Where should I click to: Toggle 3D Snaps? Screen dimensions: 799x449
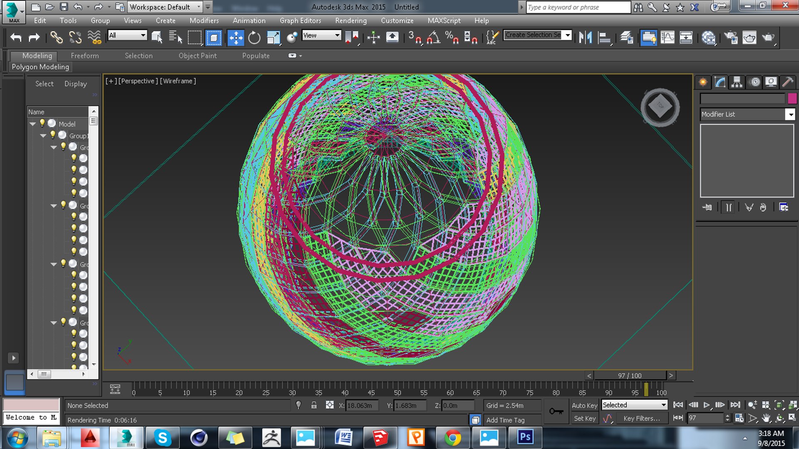414,37
